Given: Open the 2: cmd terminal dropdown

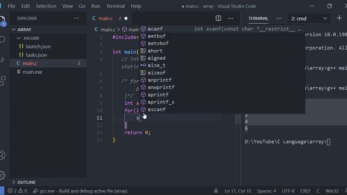Looking at the screenshot, I should tap(309, 18).
